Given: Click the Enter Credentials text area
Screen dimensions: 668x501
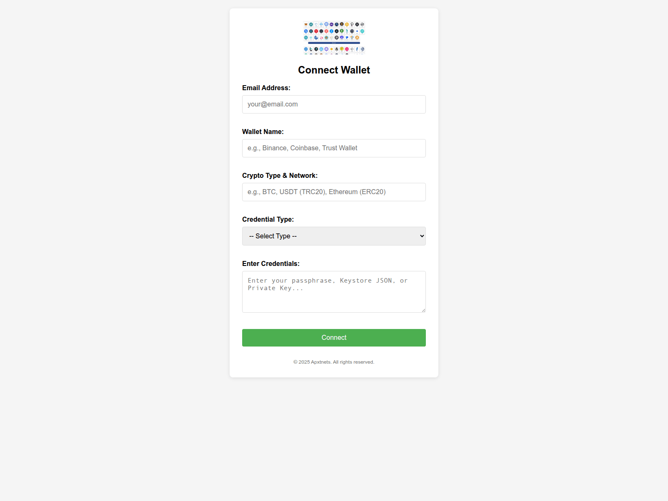Looking at the screenshot, I should 334,292.
